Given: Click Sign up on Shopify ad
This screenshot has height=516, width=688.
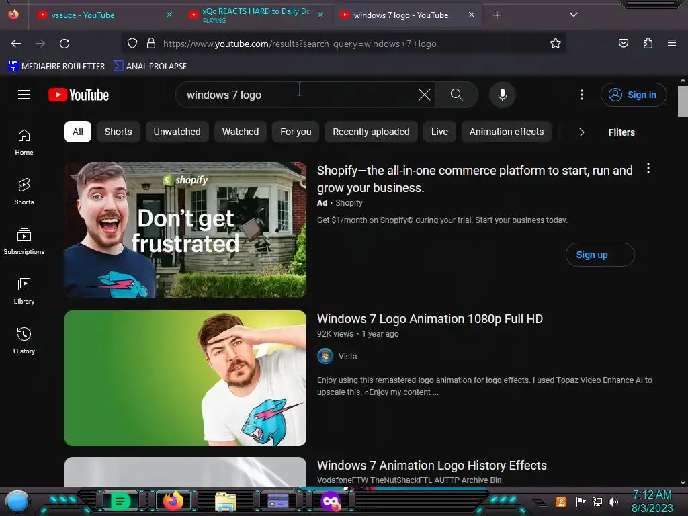Looking at the screenshot, I should 599,255.
